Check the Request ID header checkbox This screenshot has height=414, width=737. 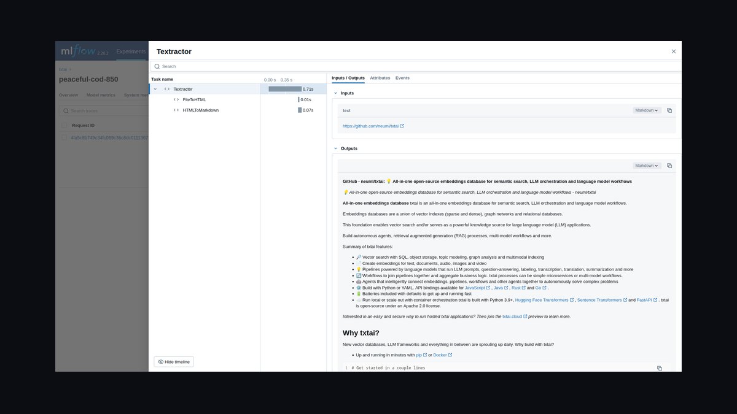click(x=64, y=125)
